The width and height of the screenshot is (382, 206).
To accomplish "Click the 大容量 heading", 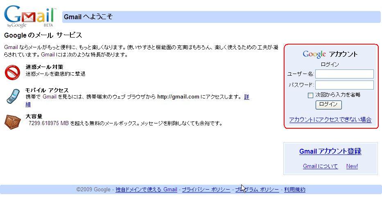I will coord(34,116).
